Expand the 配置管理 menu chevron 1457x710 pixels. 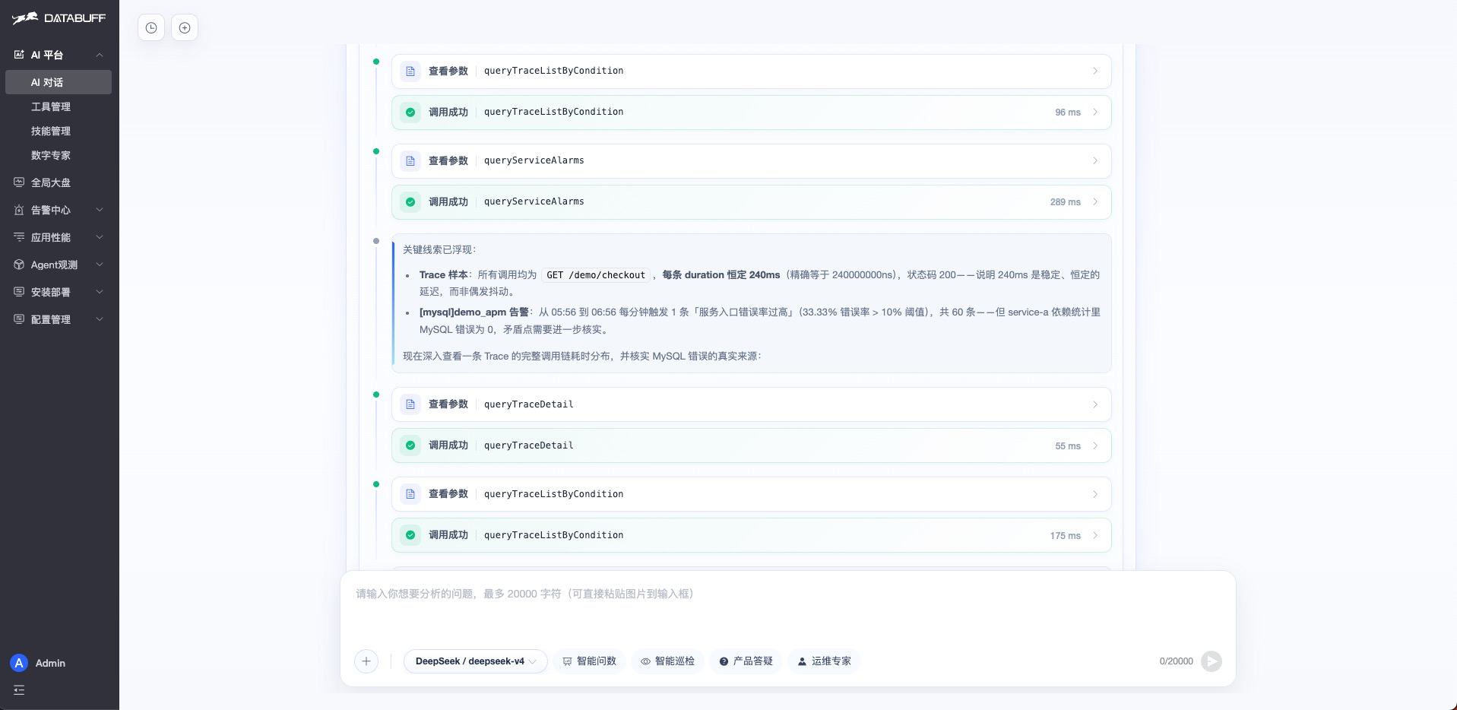(x=100, y=319)
